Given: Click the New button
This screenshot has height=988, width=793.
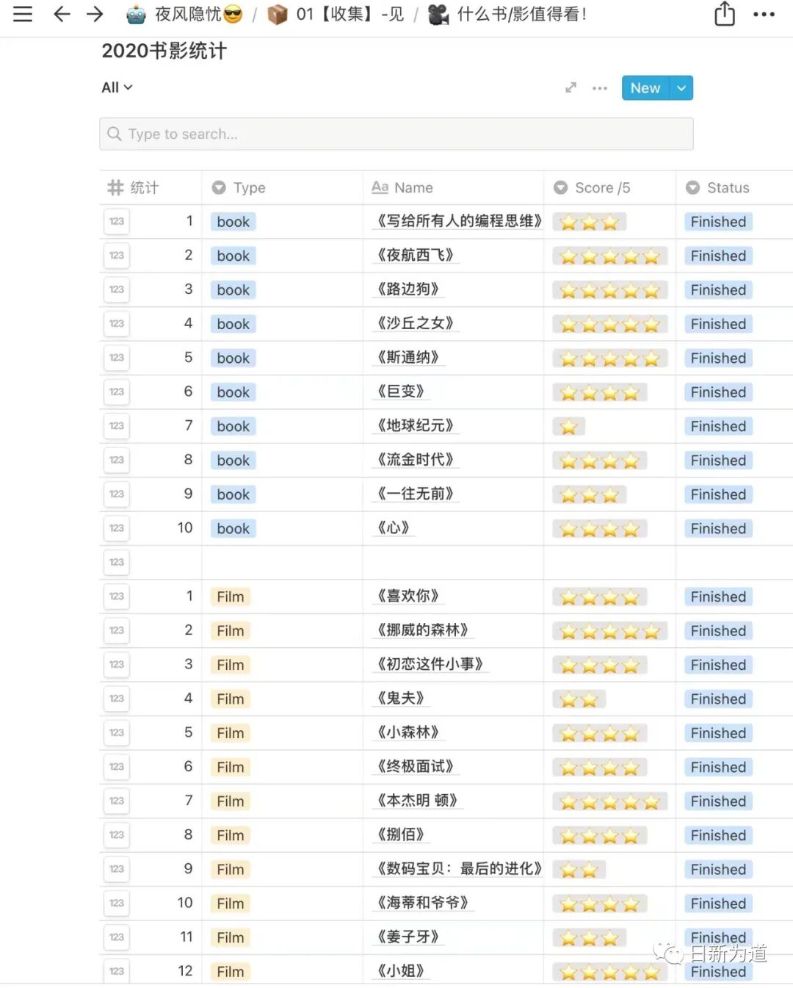Looking at the screenshot, I should tap(645, 88).
